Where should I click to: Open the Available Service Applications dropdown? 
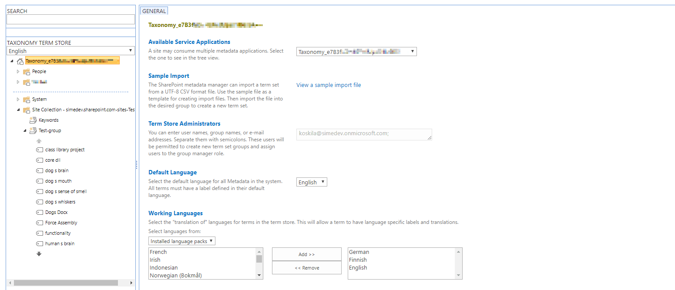coord(356,52)
